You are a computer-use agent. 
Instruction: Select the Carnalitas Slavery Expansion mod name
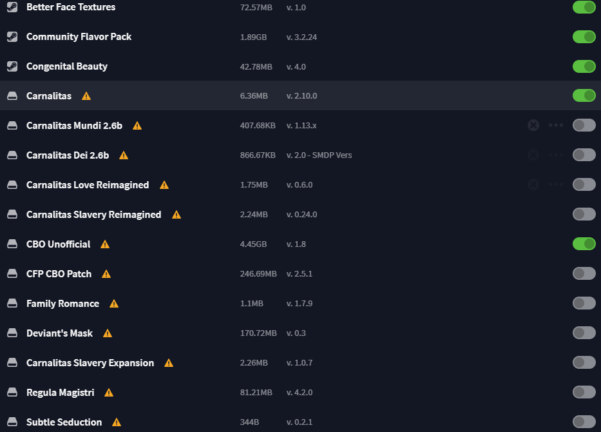coord(90,363)
